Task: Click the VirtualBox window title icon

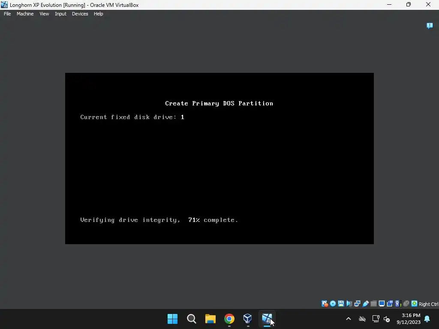Action: (4, 5)
